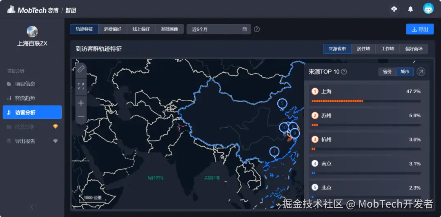This screenshot has width=441, height=217.
Task: Click the rank 1 badge for 上海
Action: click(315, 92)
